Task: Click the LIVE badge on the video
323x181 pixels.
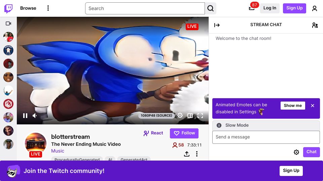Action: (x=192, y=26)
